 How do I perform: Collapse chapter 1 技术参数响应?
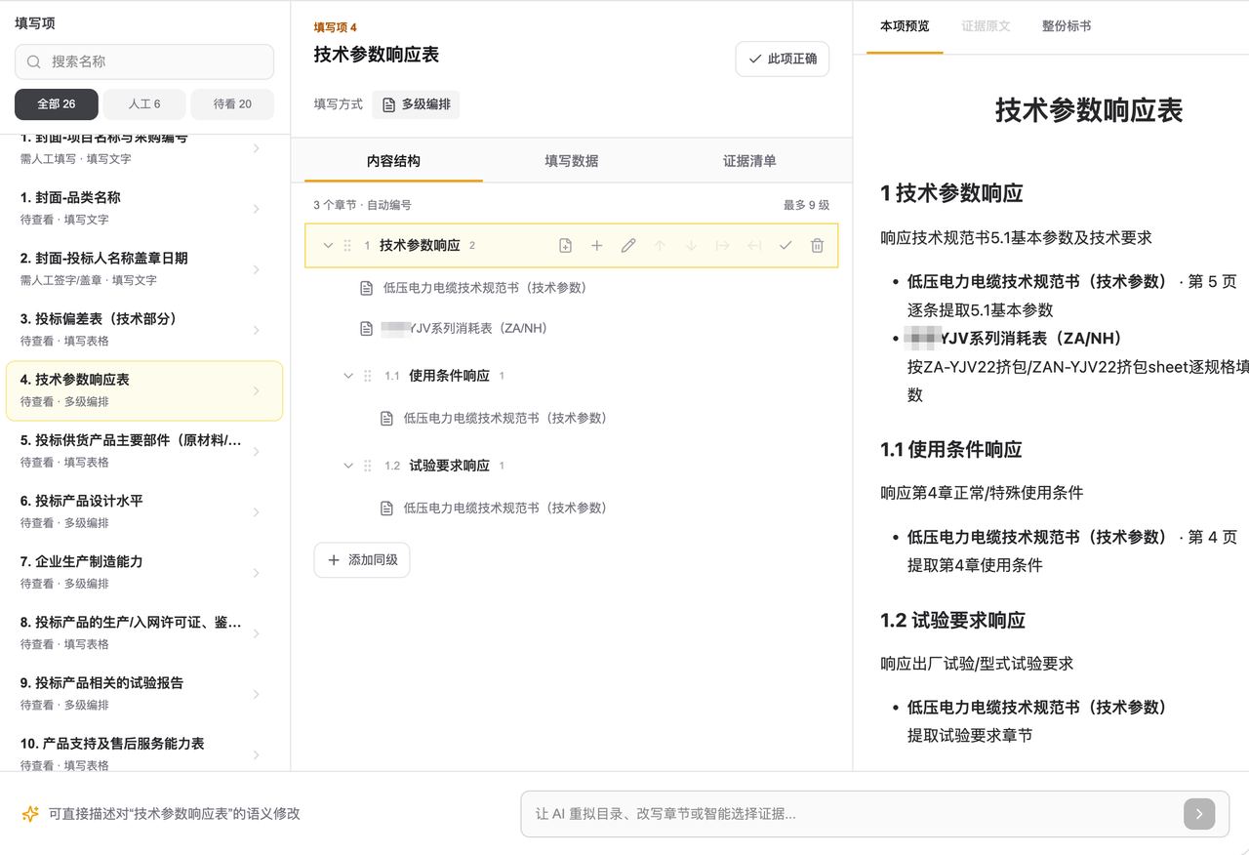pos(328,246)
